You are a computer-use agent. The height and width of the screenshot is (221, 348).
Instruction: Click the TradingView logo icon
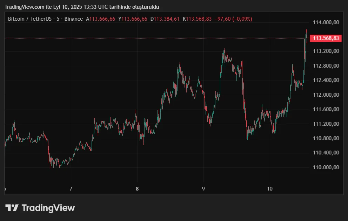point(12,208)
